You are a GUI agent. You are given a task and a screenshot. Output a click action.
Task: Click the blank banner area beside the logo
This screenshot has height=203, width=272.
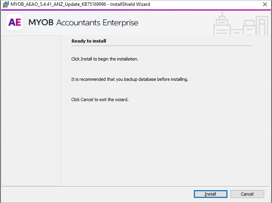click(176, 23)
